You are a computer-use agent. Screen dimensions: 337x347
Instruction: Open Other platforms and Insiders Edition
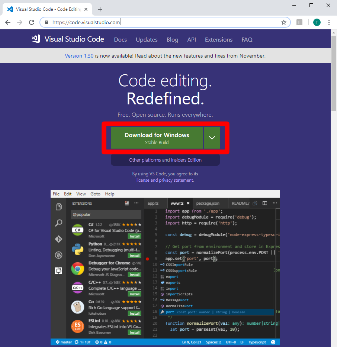[165, 160]
